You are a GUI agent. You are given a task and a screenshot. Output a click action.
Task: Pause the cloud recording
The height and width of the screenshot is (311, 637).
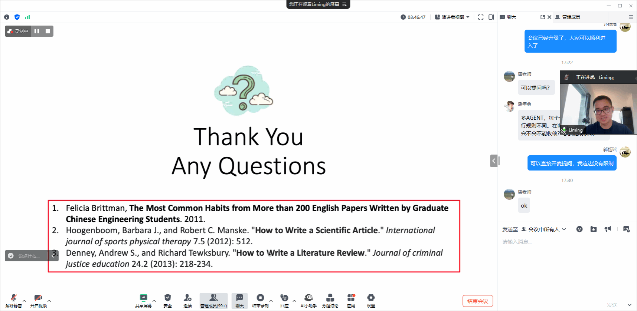(37, 31)
